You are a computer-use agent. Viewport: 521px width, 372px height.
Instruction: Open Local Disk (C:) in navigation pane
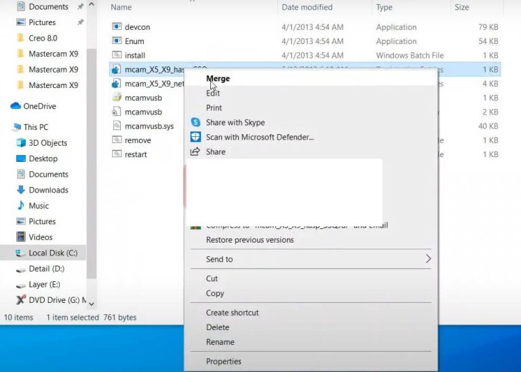(x=53, y=253)
